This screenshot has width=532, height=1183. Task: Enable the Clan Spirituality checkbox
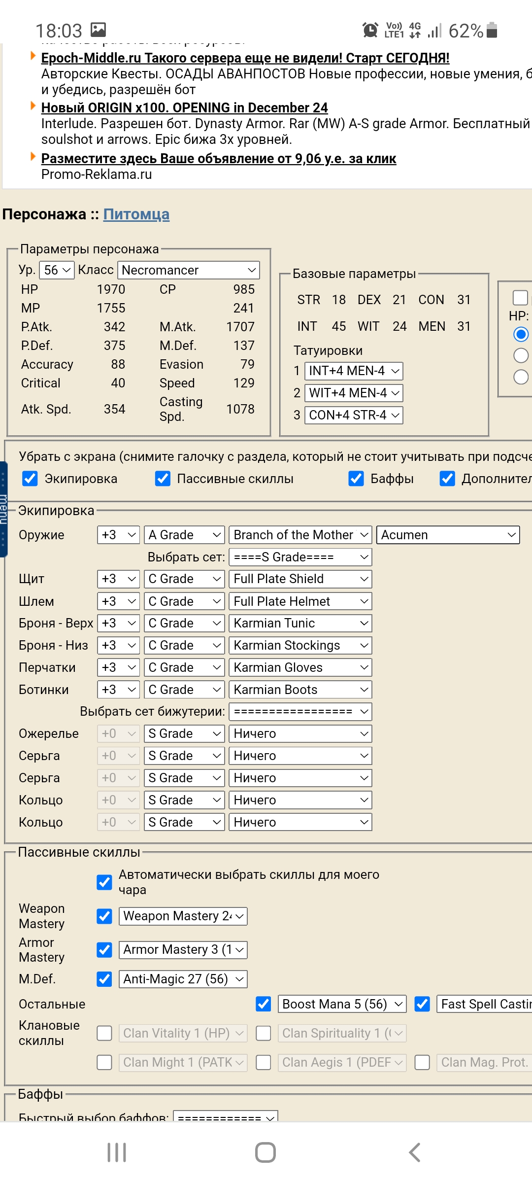tap(264, 1033)
